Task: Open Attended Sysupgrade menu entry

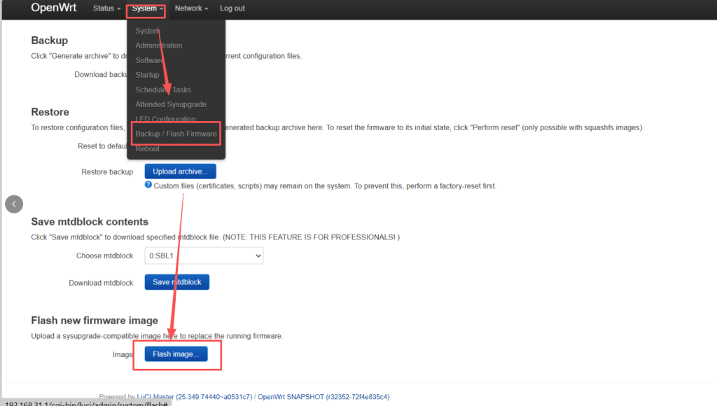Action: [x=170, y=104]
